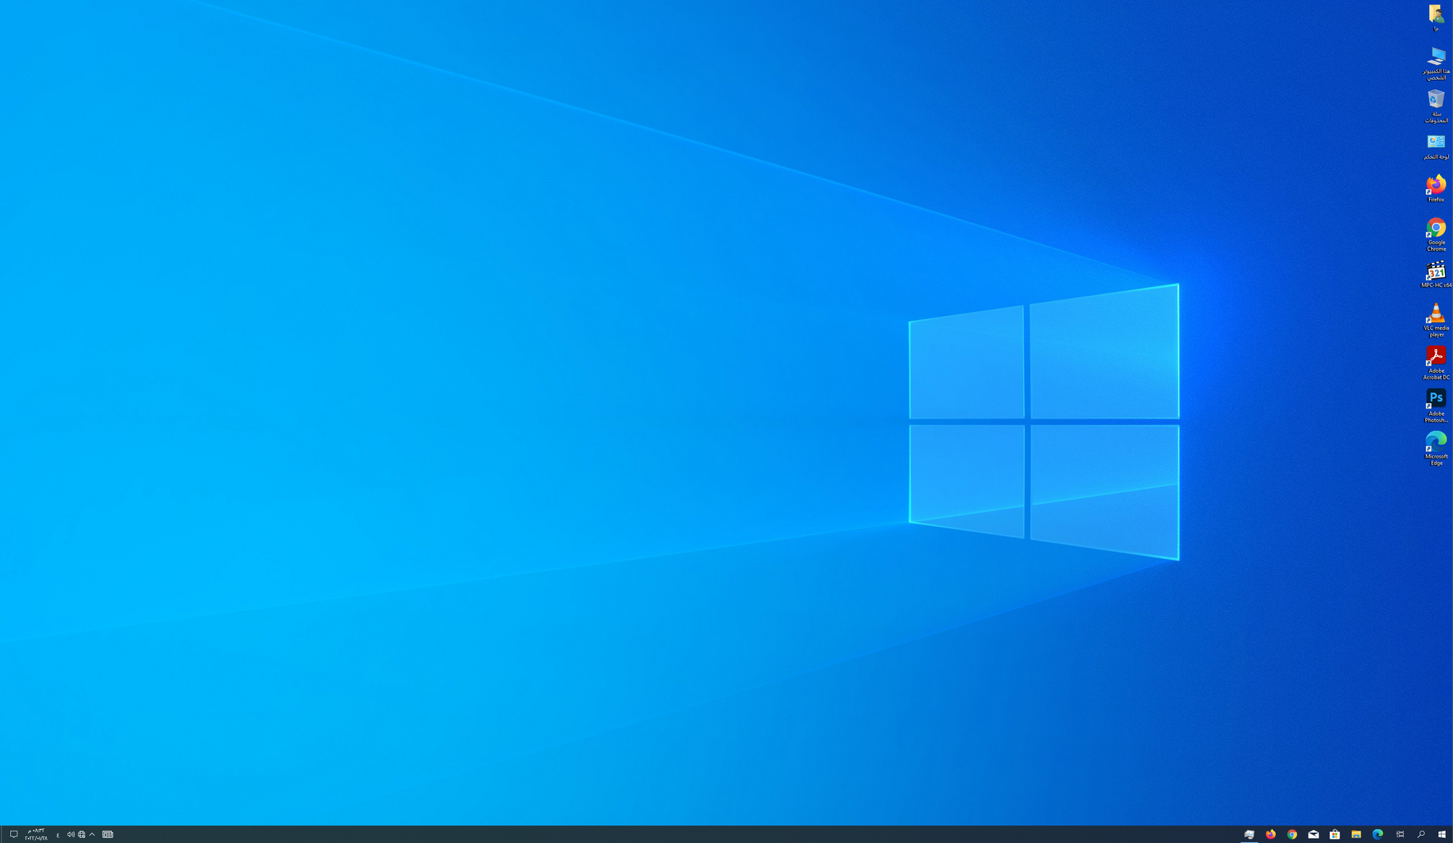
Task: Switch input language indicator in tray
Action: tap(58, 834)
